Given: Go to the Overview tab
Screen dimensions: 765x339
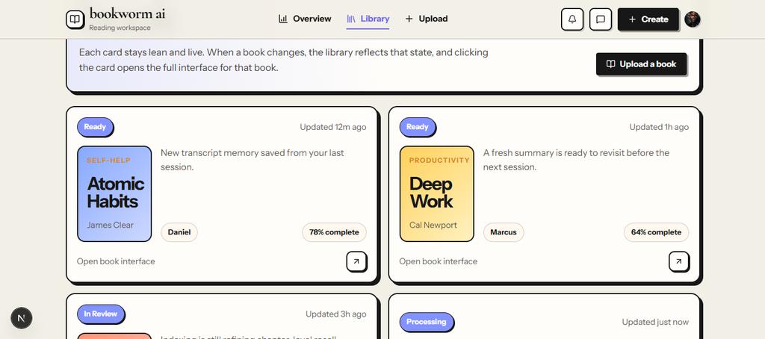Looking at the screenshot, I should tap(305, 19).
